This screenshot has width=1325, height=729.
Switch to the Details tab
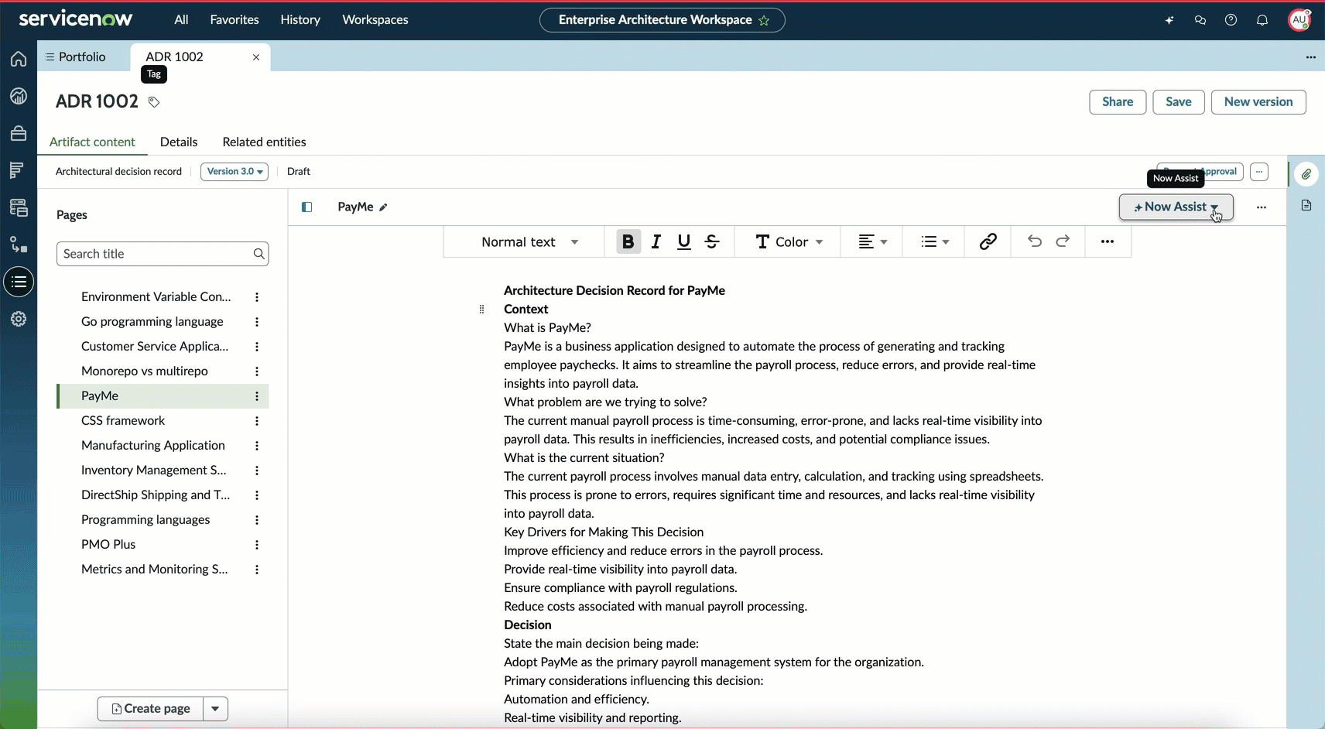coord(179,142)
